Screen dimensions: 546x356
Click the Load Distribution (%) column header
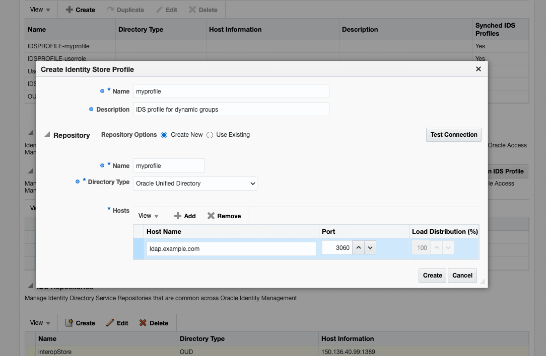pyautogui.click(x=444, y=231)
